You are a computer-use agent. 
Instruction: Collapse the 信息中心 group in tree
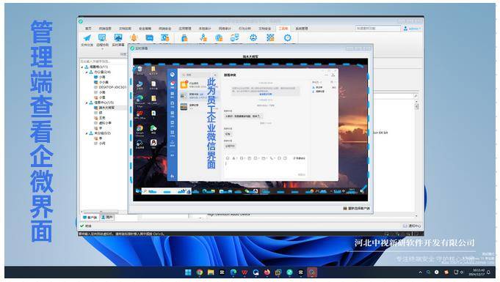point(87,103)
